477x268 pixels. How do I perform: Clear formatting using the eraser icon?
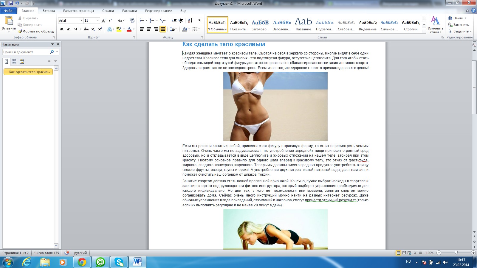pos(132,21)
